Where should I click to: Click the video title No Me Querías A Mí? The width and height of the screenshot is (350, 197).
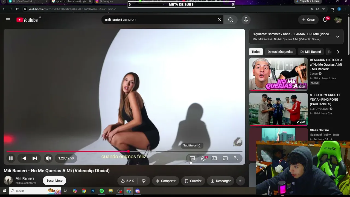click(x=57, y=170)
